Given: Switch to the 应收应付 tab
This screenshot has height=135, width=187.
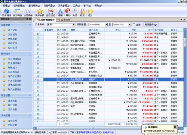Looking at the screenshot, I should click(64, 20).
